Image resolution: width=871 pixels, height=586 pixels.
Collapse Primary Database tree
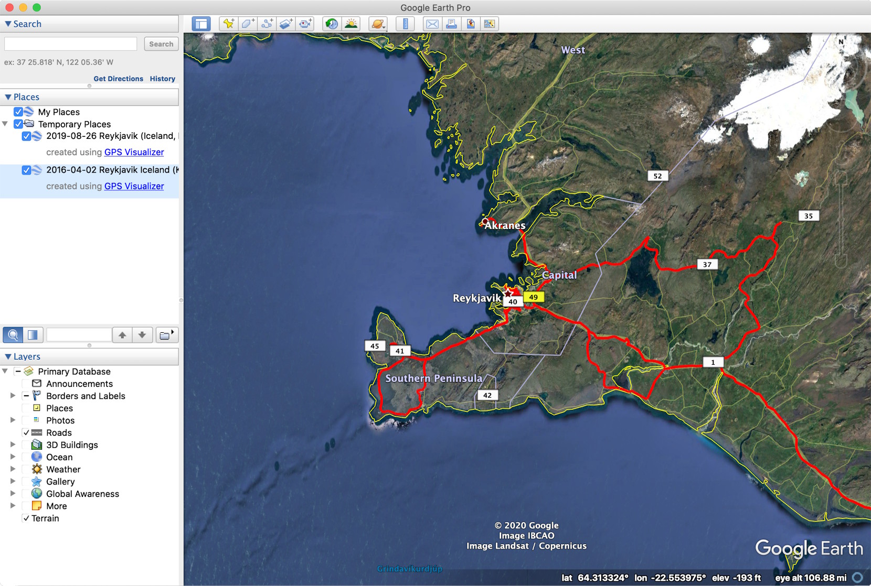point(5,371)
